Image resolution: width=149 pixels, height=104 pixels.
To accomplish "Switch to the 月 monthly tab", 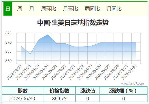I will click(x=32, y=9).
